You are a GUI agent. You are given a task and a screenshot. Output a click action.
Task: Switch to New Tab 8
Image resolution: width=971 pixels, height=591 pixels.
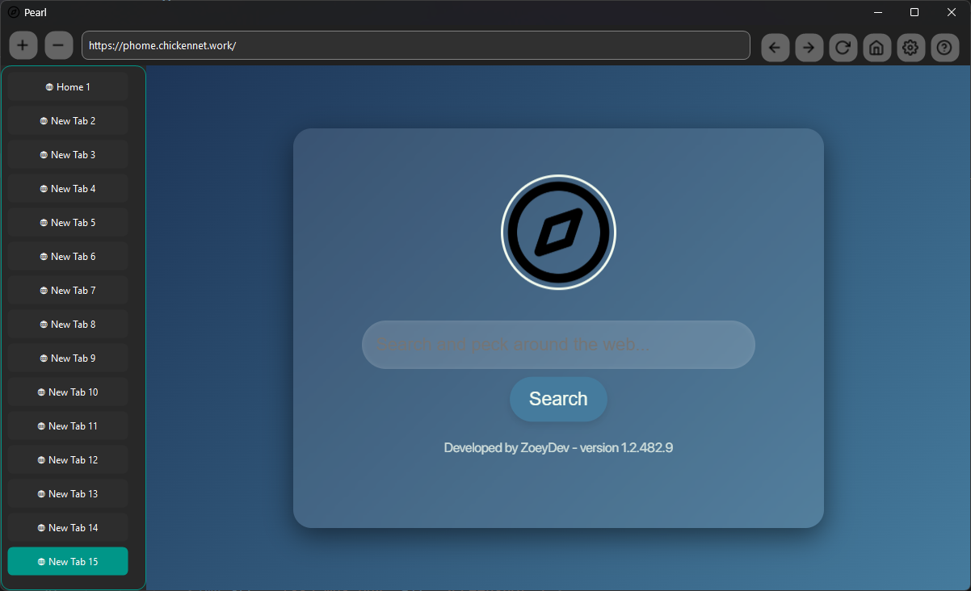(x=67, y=324)
